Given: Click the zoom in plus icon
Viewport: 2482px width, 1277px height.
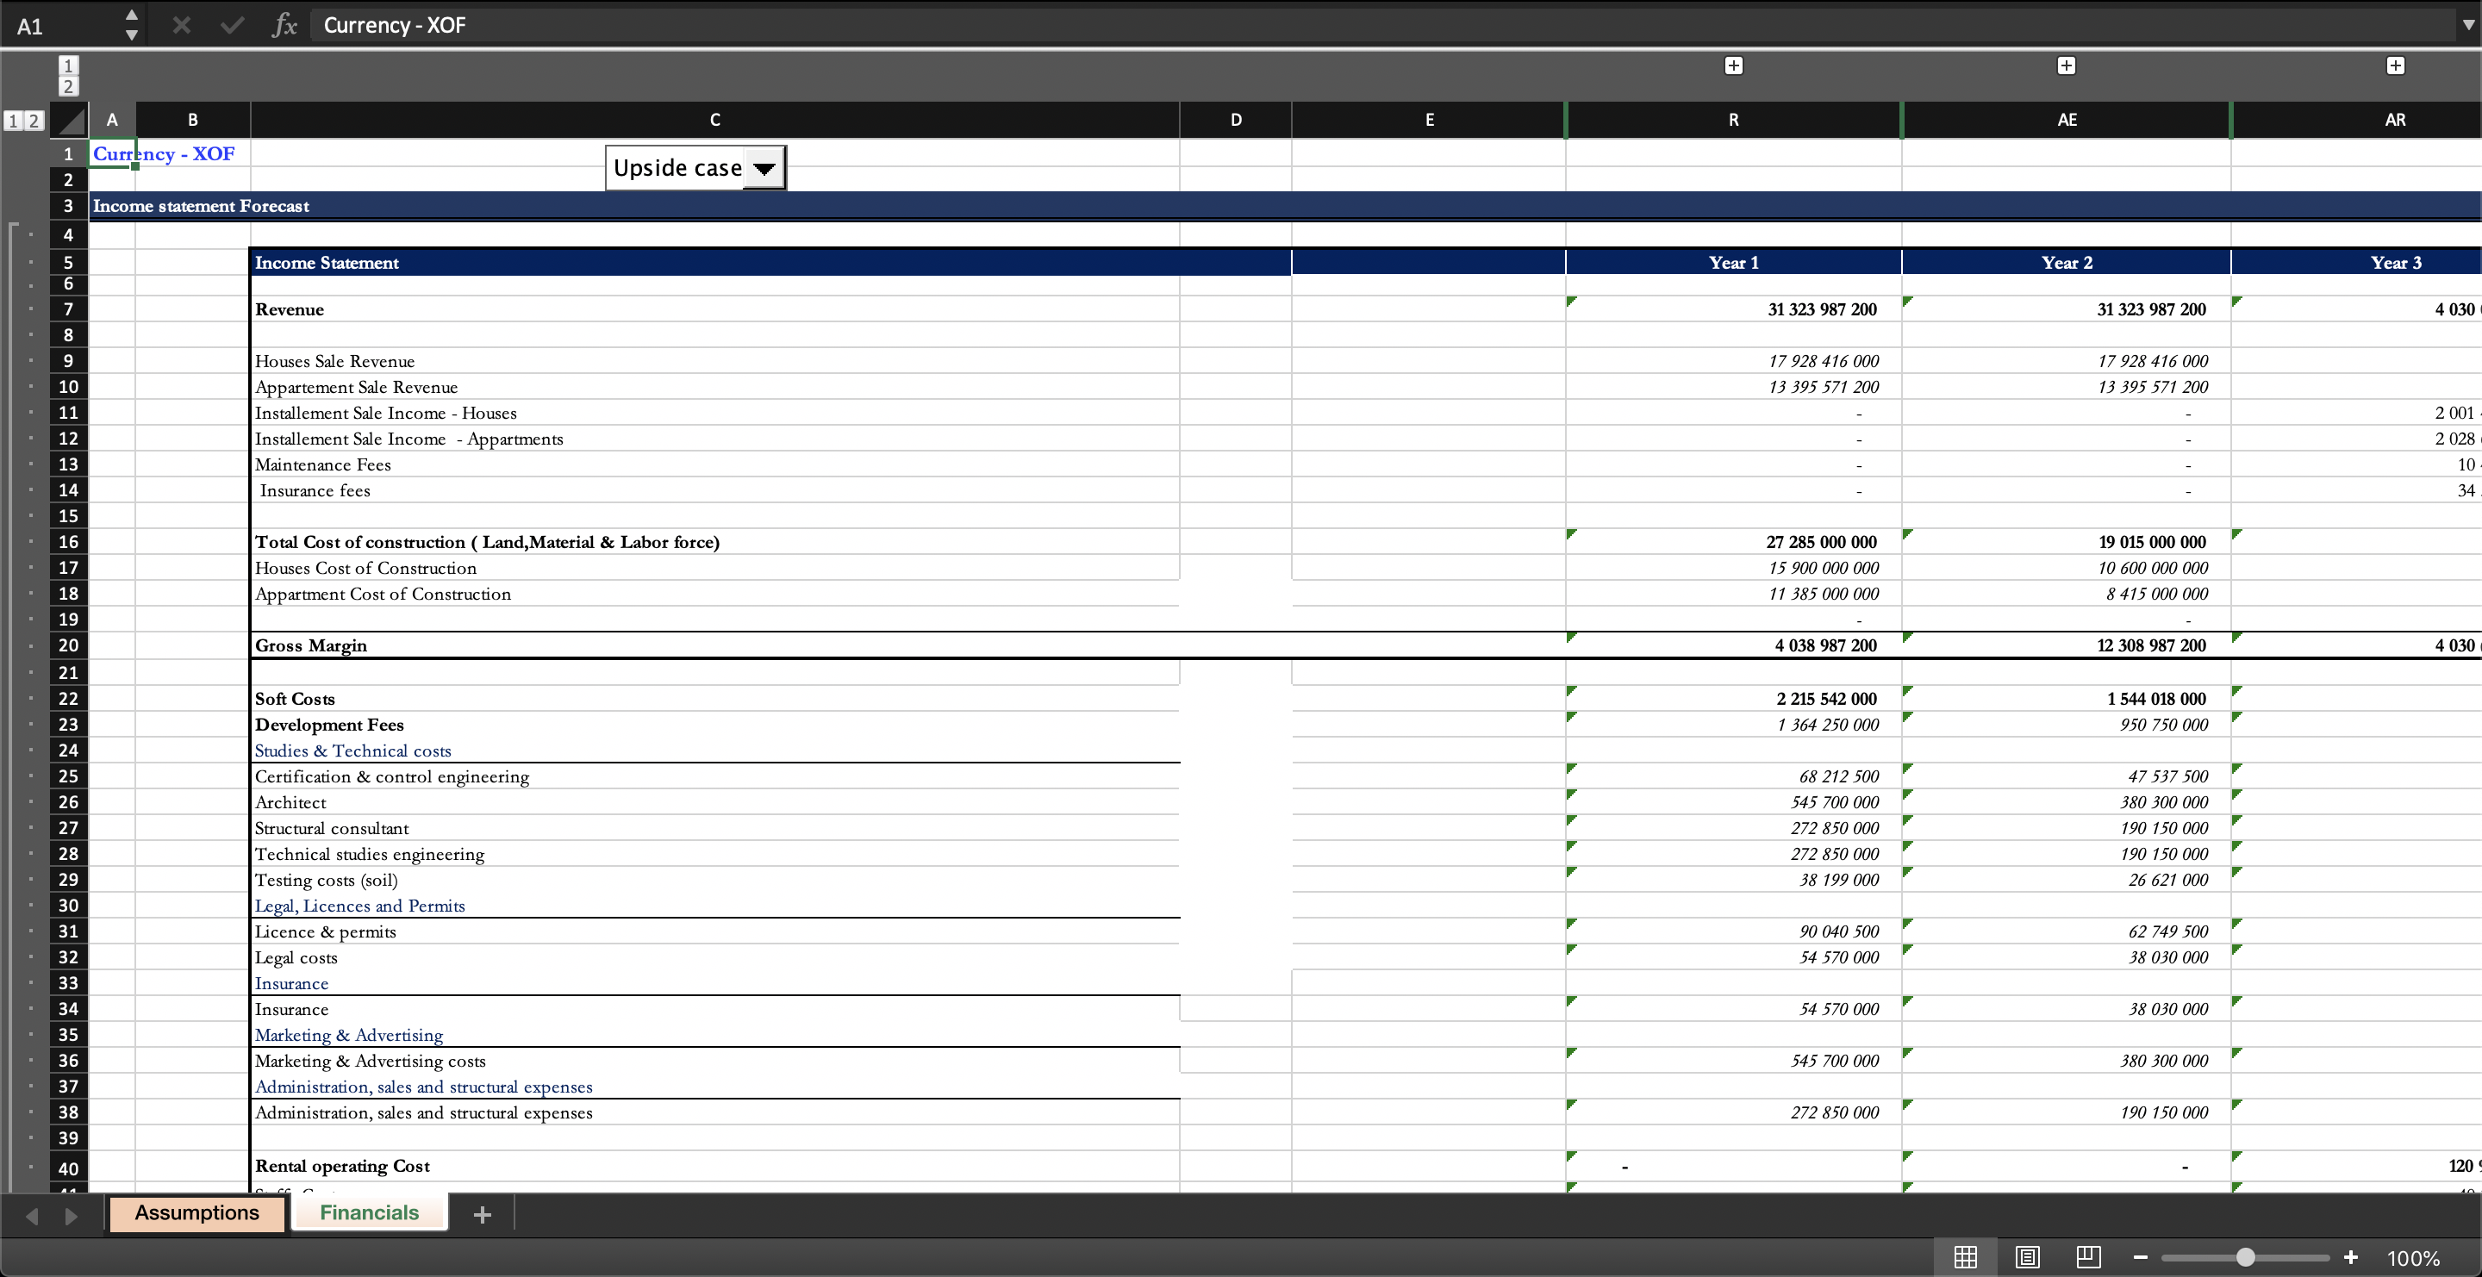Looking at the screenshot, I should (2351, 1257).
